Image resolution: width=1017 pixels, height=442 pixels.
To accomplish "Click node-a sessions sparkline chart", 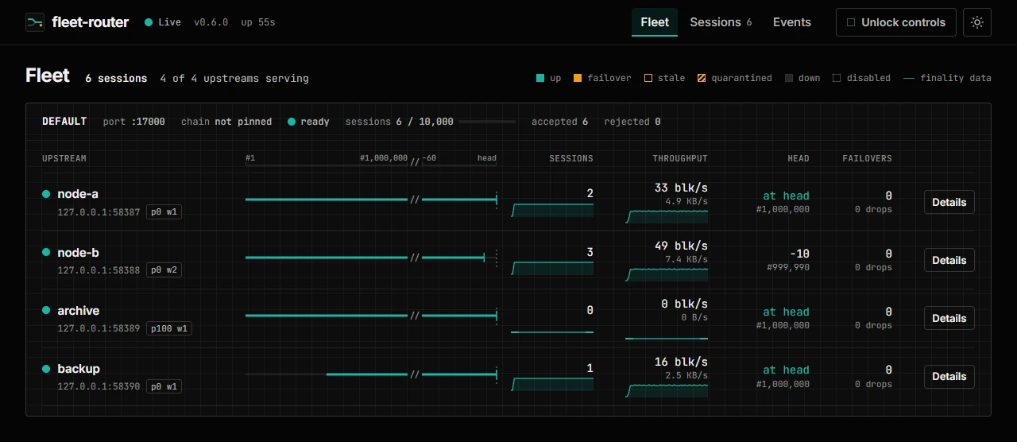I will 552,210.
